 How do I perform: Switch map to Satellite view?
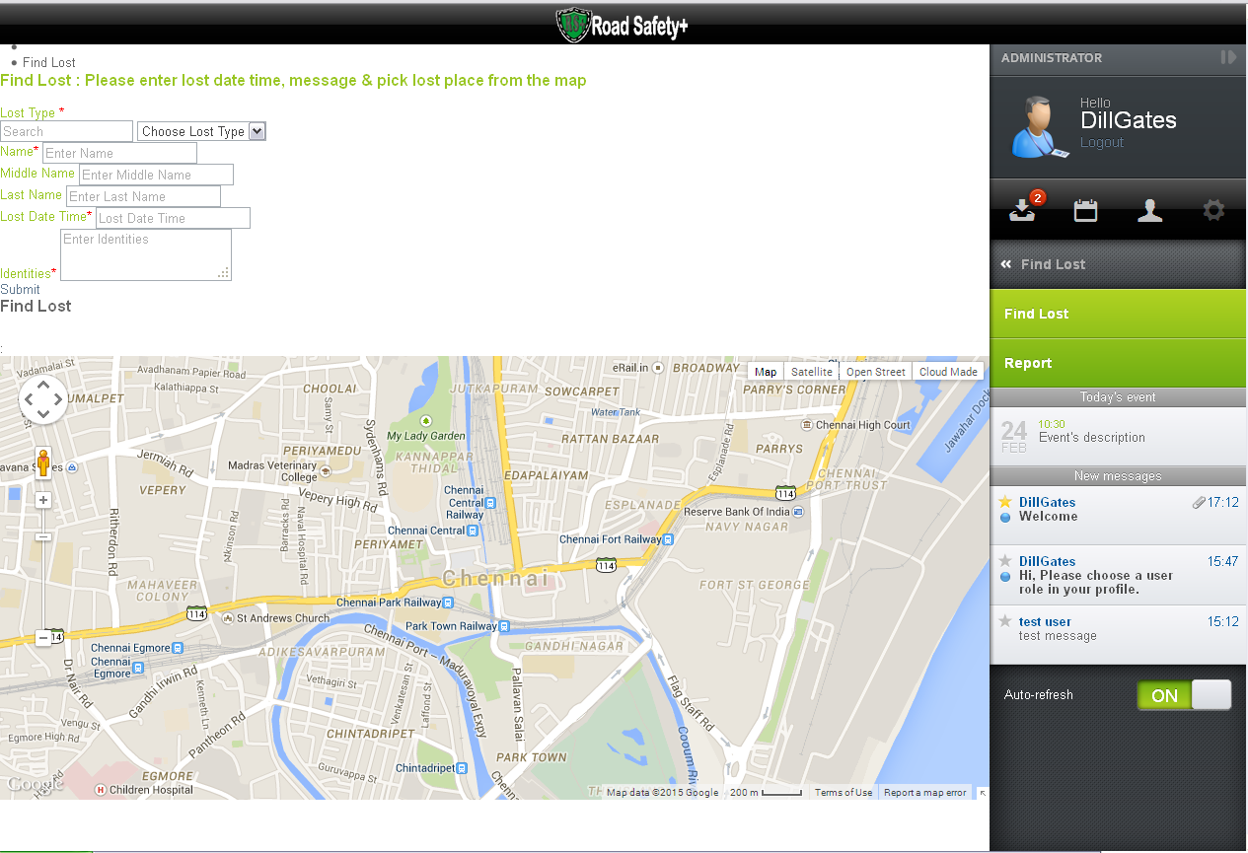tap(812, 371)
